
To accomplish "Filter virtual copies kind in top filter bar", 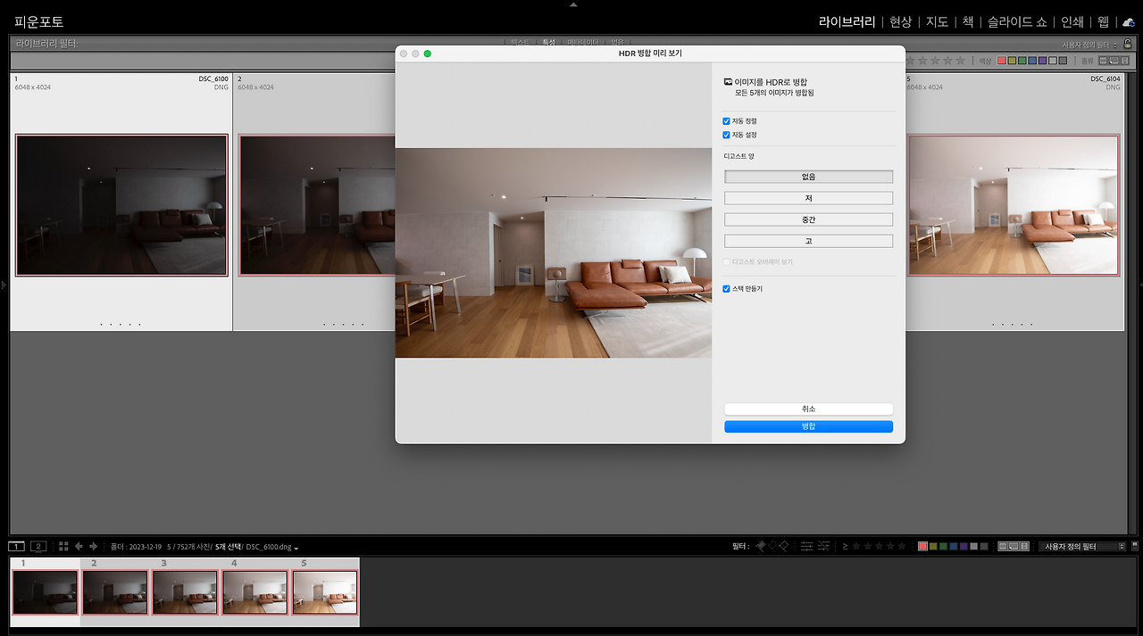I will (1114, 61).
